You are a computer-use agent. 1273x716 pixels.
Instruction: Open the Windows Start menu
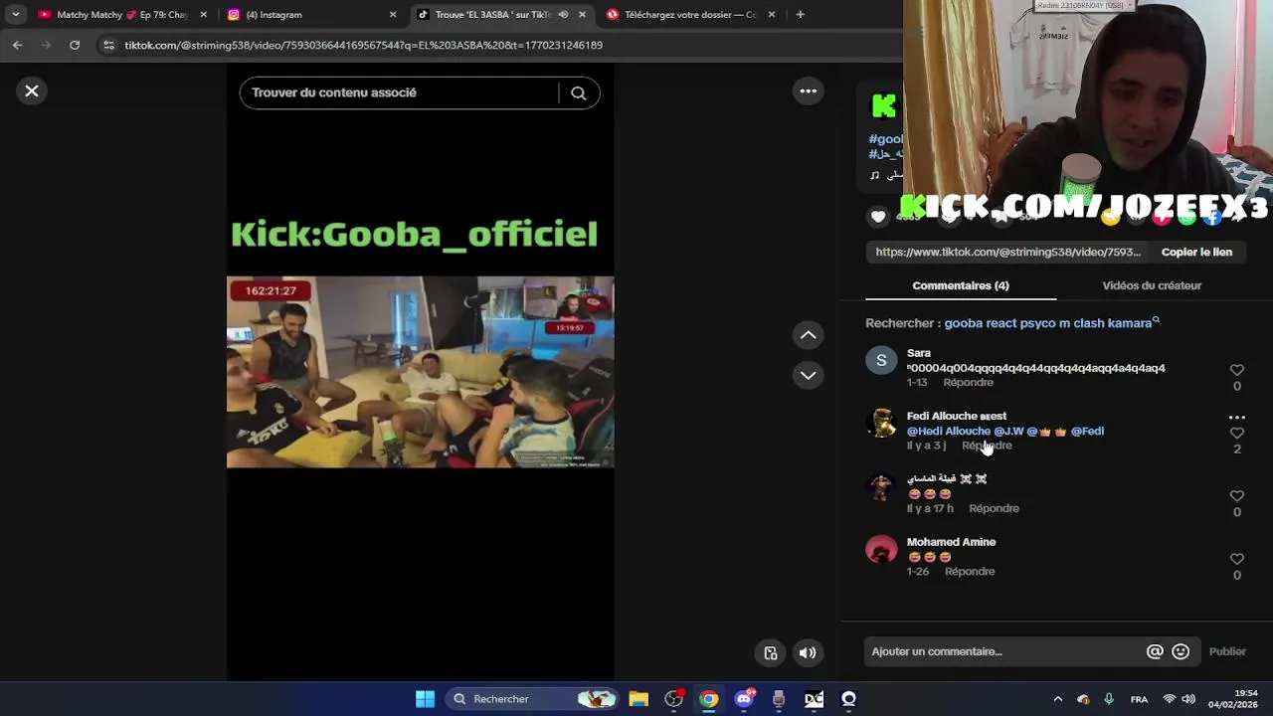(425, 699)
